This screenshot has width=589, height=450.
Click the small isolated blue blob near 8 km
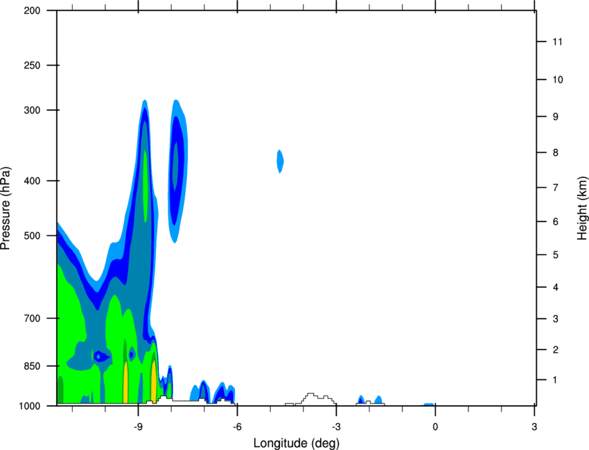pos(280,161)
